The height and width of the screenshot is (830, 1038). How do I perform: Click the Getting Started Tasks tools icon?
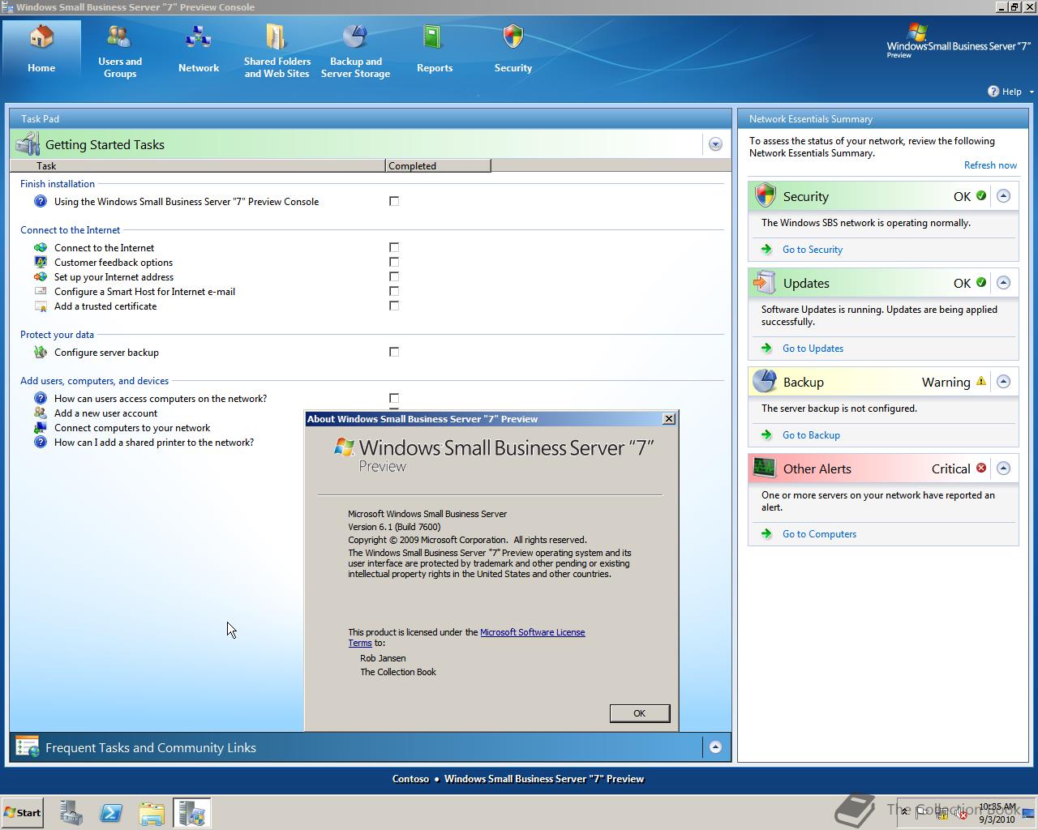28,144
